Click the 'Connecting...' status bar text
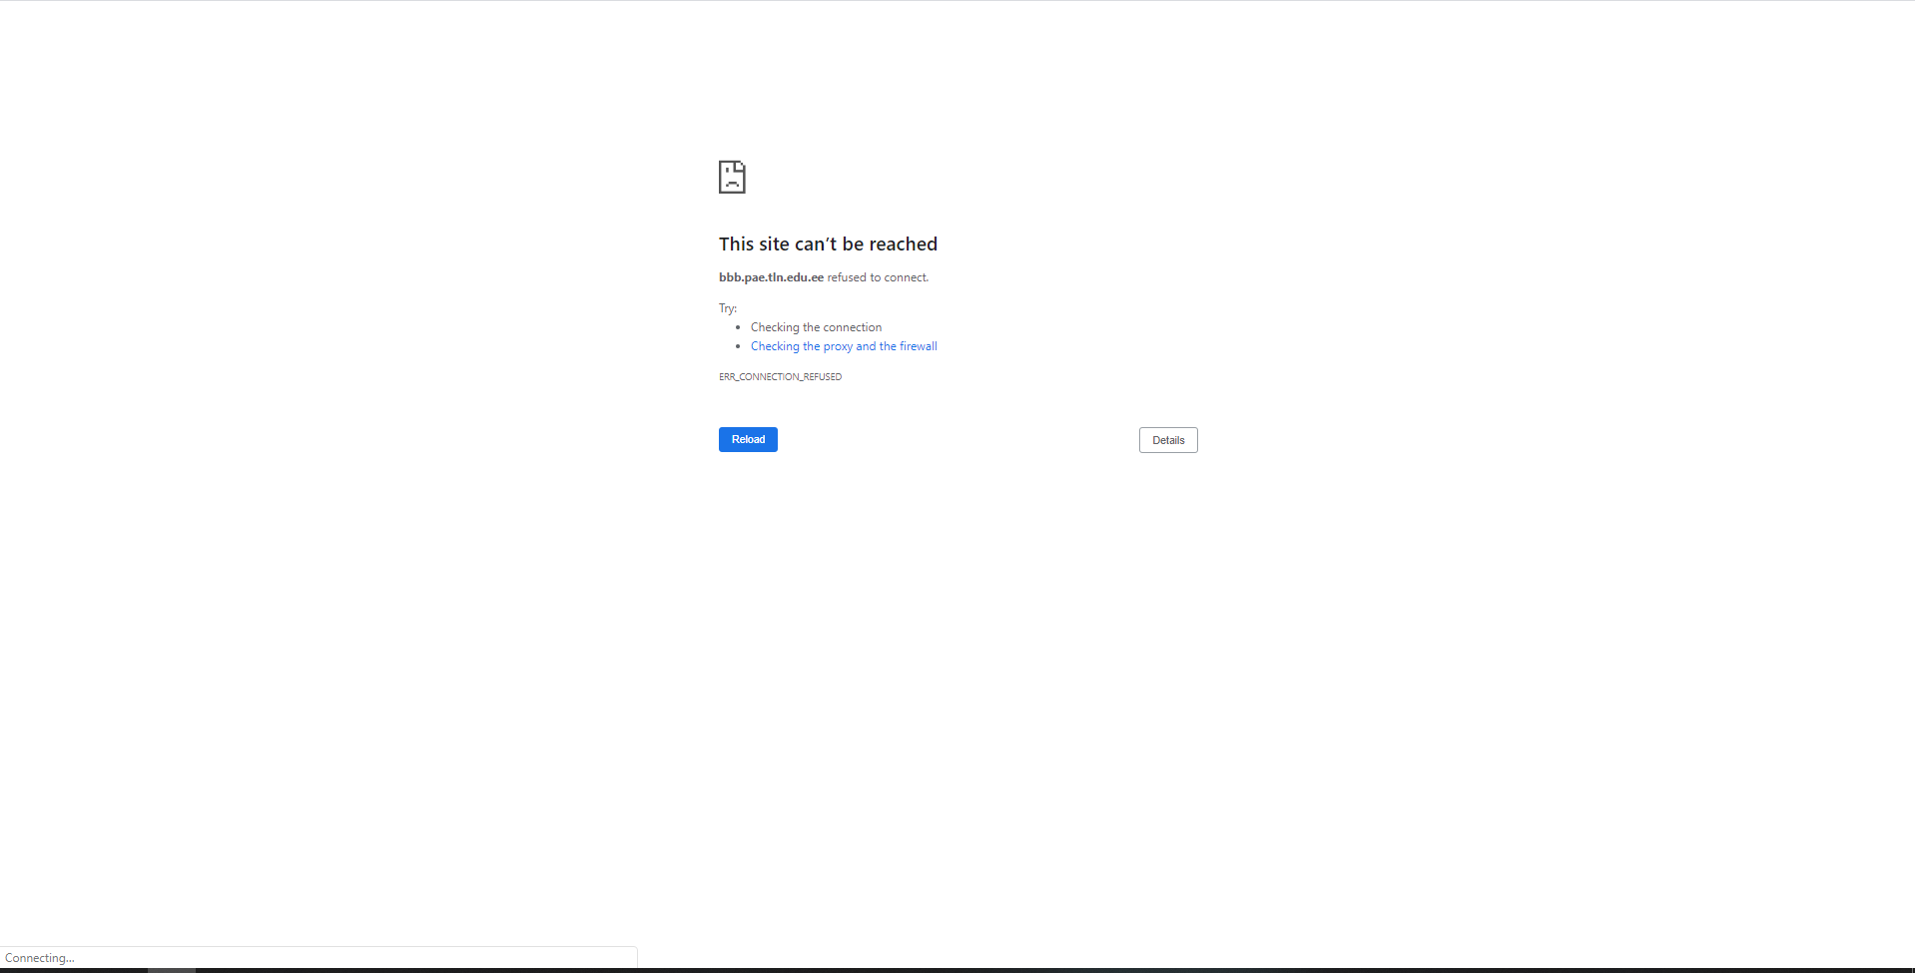The image size is (1915, 973). click(x=40, y=958)
